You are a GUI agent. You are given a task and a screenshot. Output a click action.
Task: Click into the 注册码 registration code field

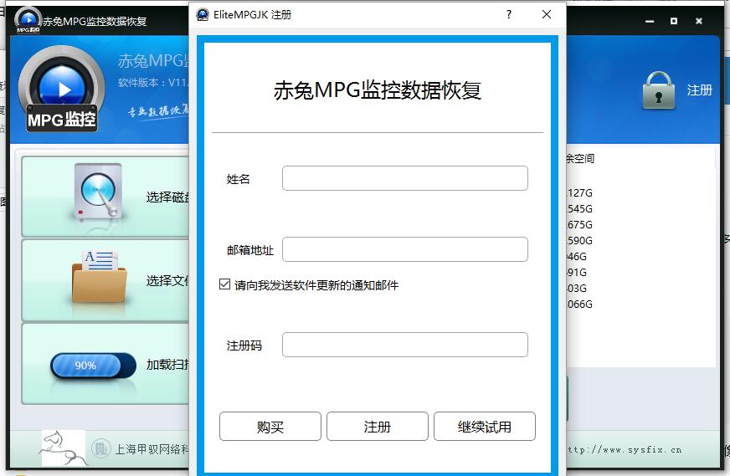[404, 345]
